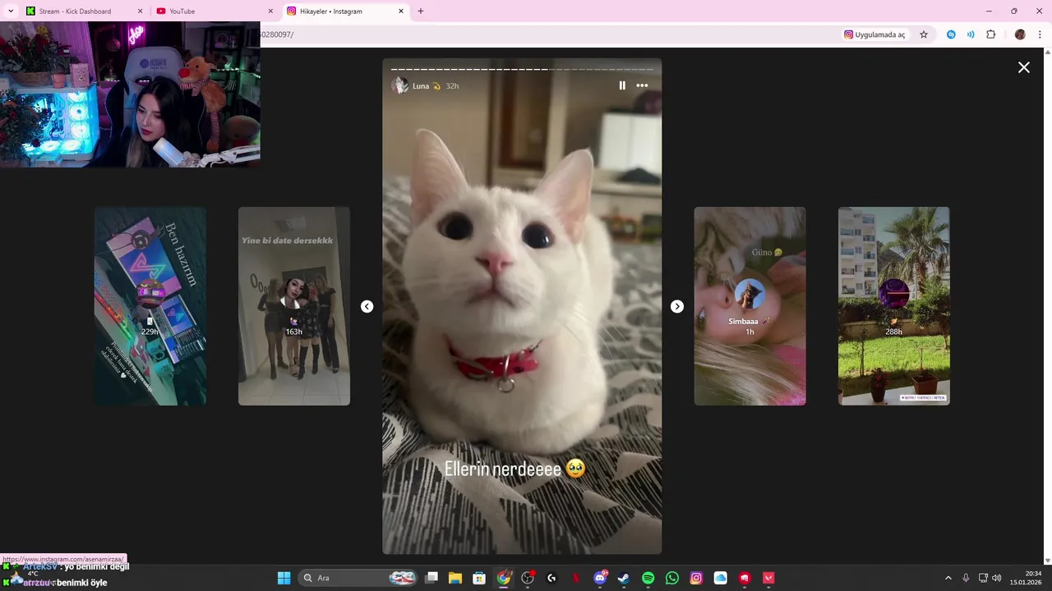Viewport: 1052px width, 591px height.
Task: Close the YouTube tab
Action: pos(270,11)
